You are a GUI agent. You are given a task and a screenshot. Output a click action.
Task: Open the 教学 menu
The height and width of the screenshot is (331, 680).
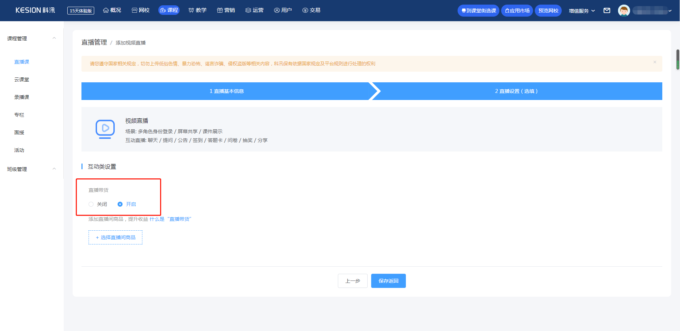[198, 10]
